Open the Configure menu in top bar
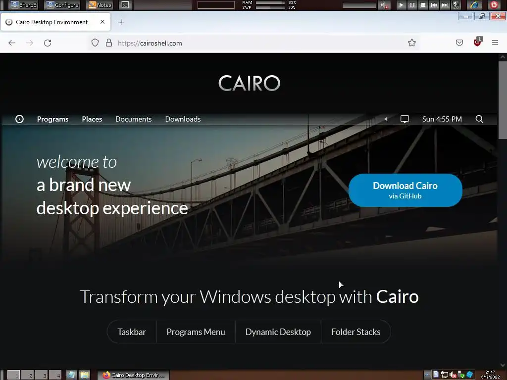Viewport: 507px width, 380px height. 62,5
